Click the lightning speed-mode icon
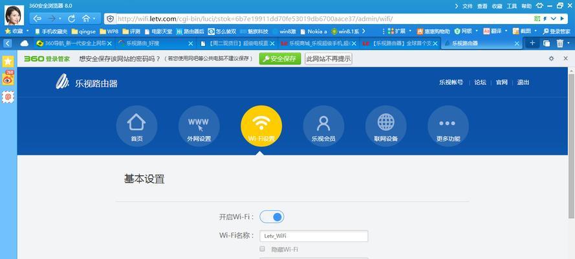This screenshot has height=259, width=575. [x=545, y=19]
